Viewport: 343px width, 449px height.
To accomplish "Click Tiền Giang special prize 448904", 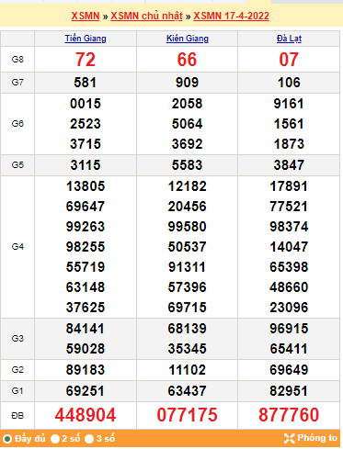I will 86,415.
